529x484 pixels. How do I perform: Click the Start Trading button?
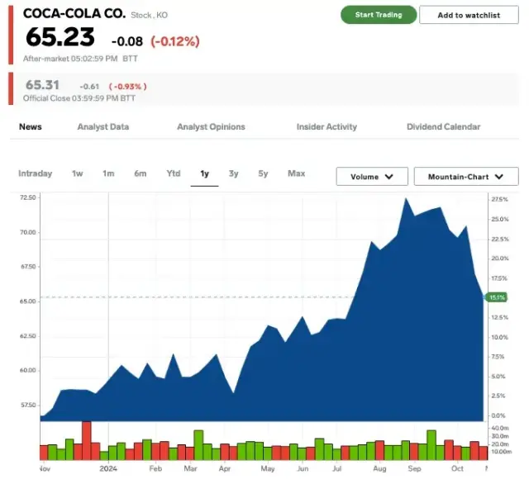378,15
